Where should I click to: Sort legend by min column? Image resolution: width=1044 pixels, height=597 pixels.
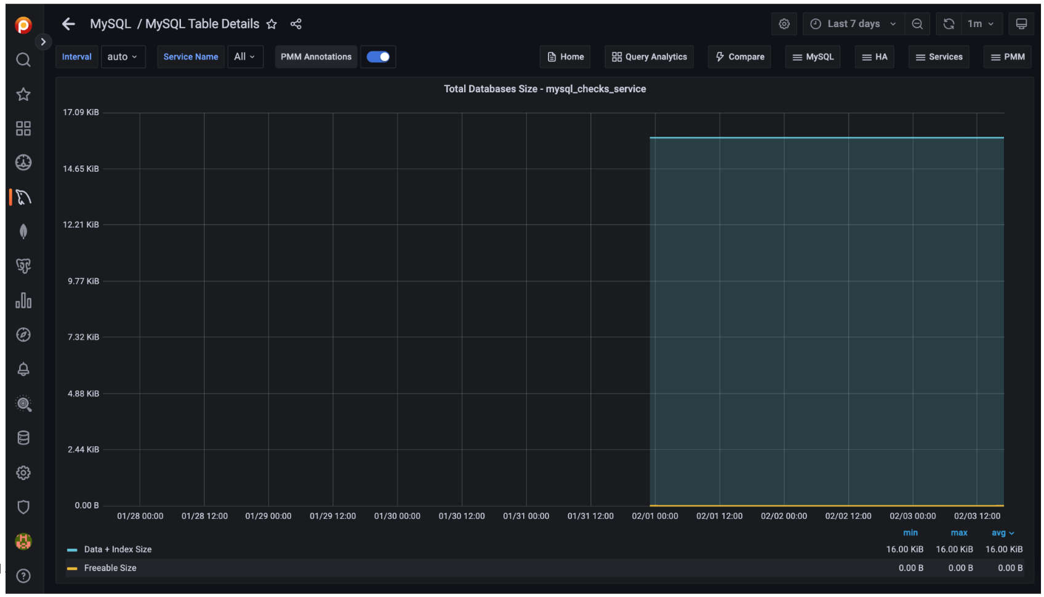(x=910, y=533)
